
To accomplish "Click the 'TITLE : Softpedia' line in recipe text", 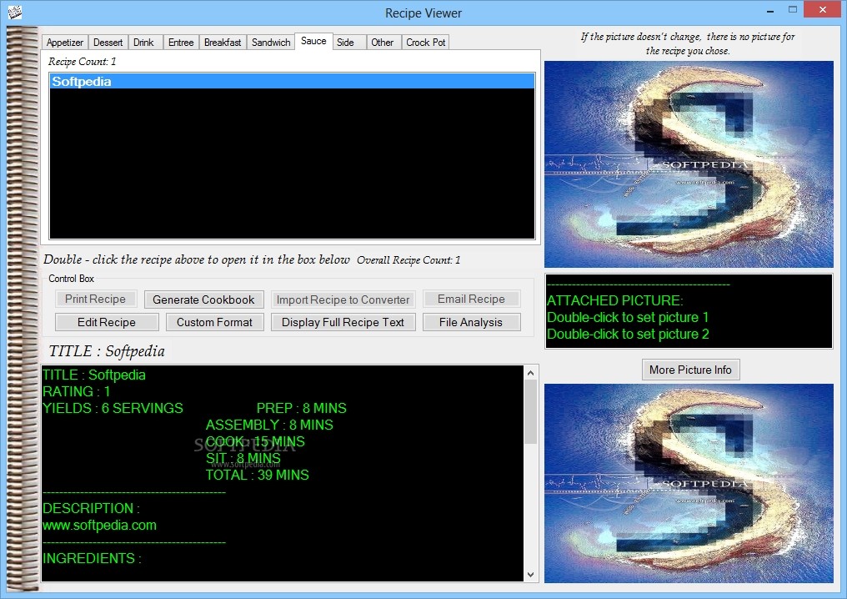I will tap(94, 375).
